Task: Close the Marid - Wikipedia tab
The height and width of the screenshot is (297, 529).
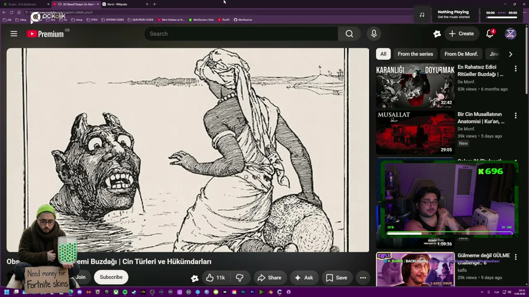Action: click(147, 4)
